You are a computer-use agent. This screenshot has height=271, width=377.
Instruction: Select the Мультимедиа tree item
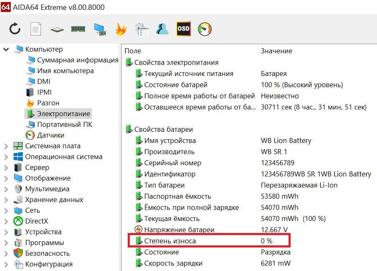pos(42,189)
